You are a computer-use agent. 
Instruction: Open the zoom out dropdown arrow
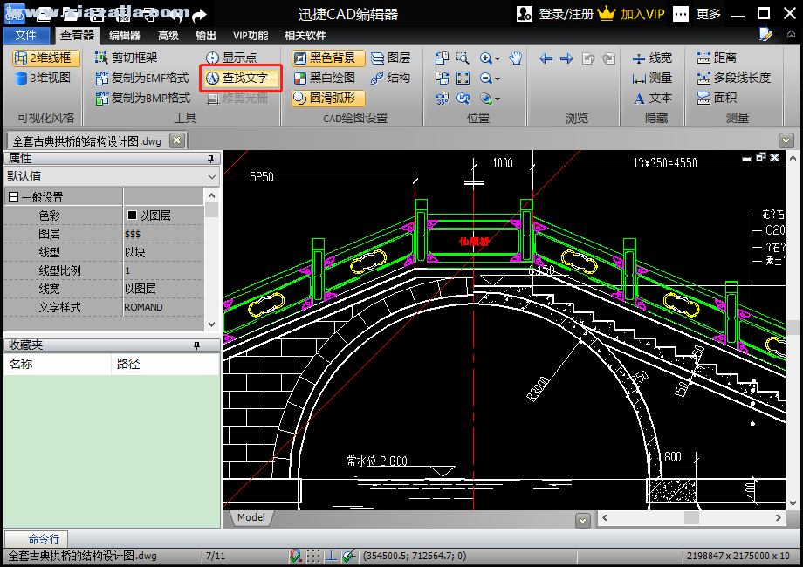pos(498,79)
